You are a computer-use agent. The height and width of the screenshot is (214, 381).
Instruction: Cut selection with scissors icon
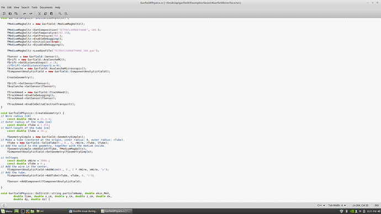click(x=39, y=14)
